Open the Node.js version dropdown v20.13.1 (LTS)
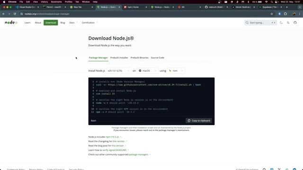The image size is (303, 170). pos(118,71)
